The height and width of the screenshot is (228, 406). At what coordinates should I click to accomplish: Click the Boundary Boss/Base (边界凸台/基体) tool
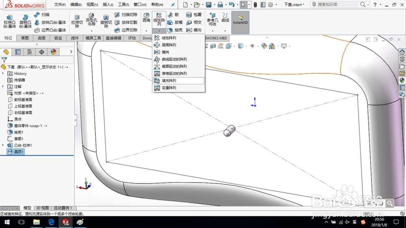[50, 30]
